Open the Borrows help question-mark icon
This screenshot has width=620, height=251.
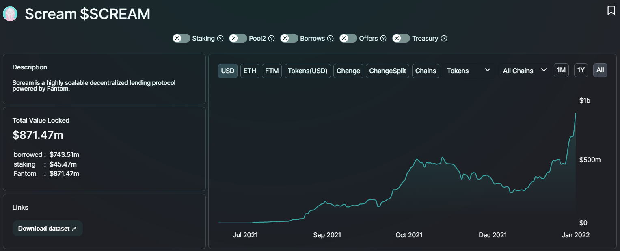coord(331,38)
